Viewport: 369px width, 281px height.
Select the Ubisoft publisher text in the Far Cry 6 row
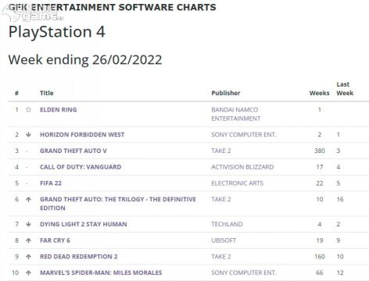pyautogui.click(x=224, y=240)
